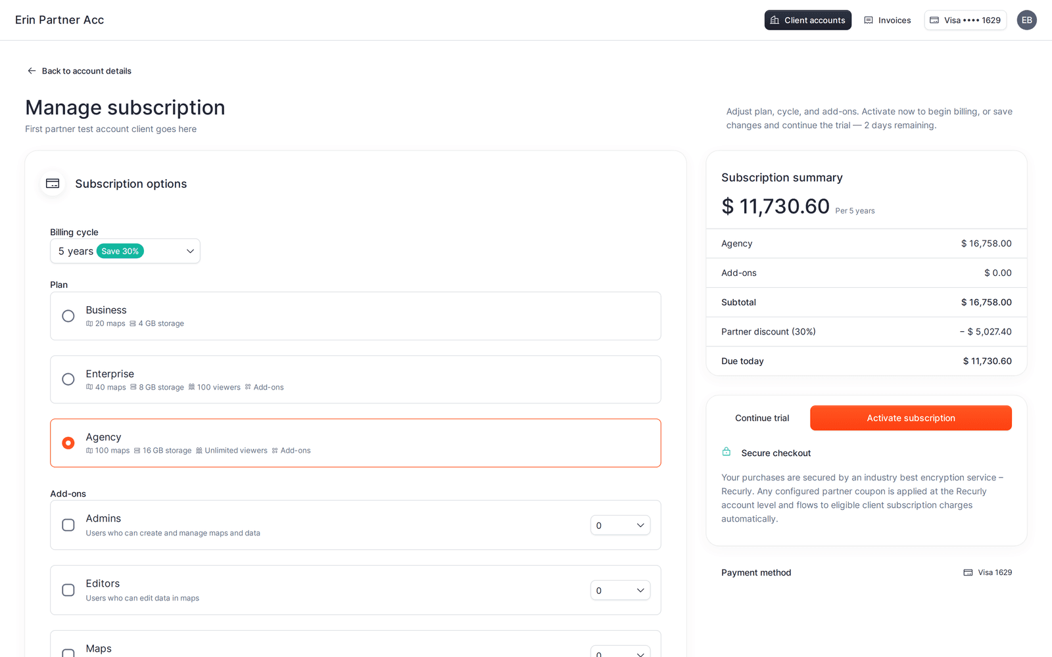Click the Per 5 years label
Image resolution: width=1052 pixels, height=657 pixels.
click(855, 211)
